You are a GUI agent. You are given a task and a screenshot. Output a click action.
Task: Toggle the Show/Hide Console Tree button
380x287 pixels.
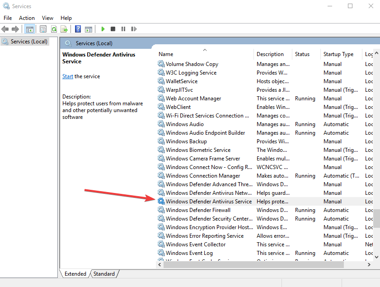[x=29, y=29]
